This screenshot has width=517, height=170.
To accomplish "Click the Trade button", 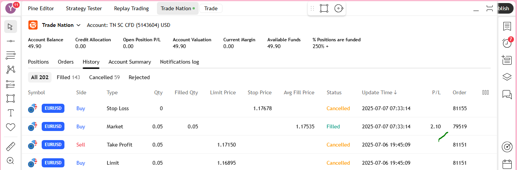I will [x=211, y=8].
